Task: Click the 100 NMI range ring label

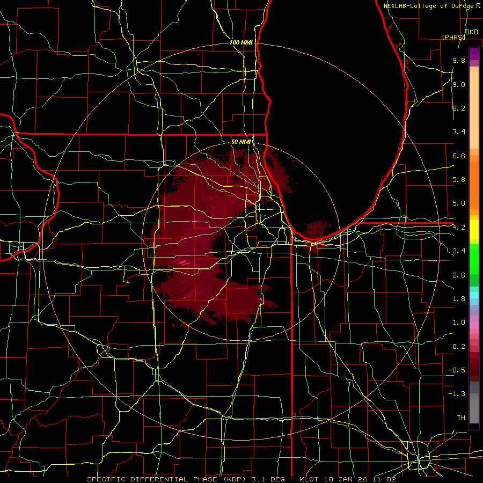Action: pyautogui.click(x=241, y=42)
